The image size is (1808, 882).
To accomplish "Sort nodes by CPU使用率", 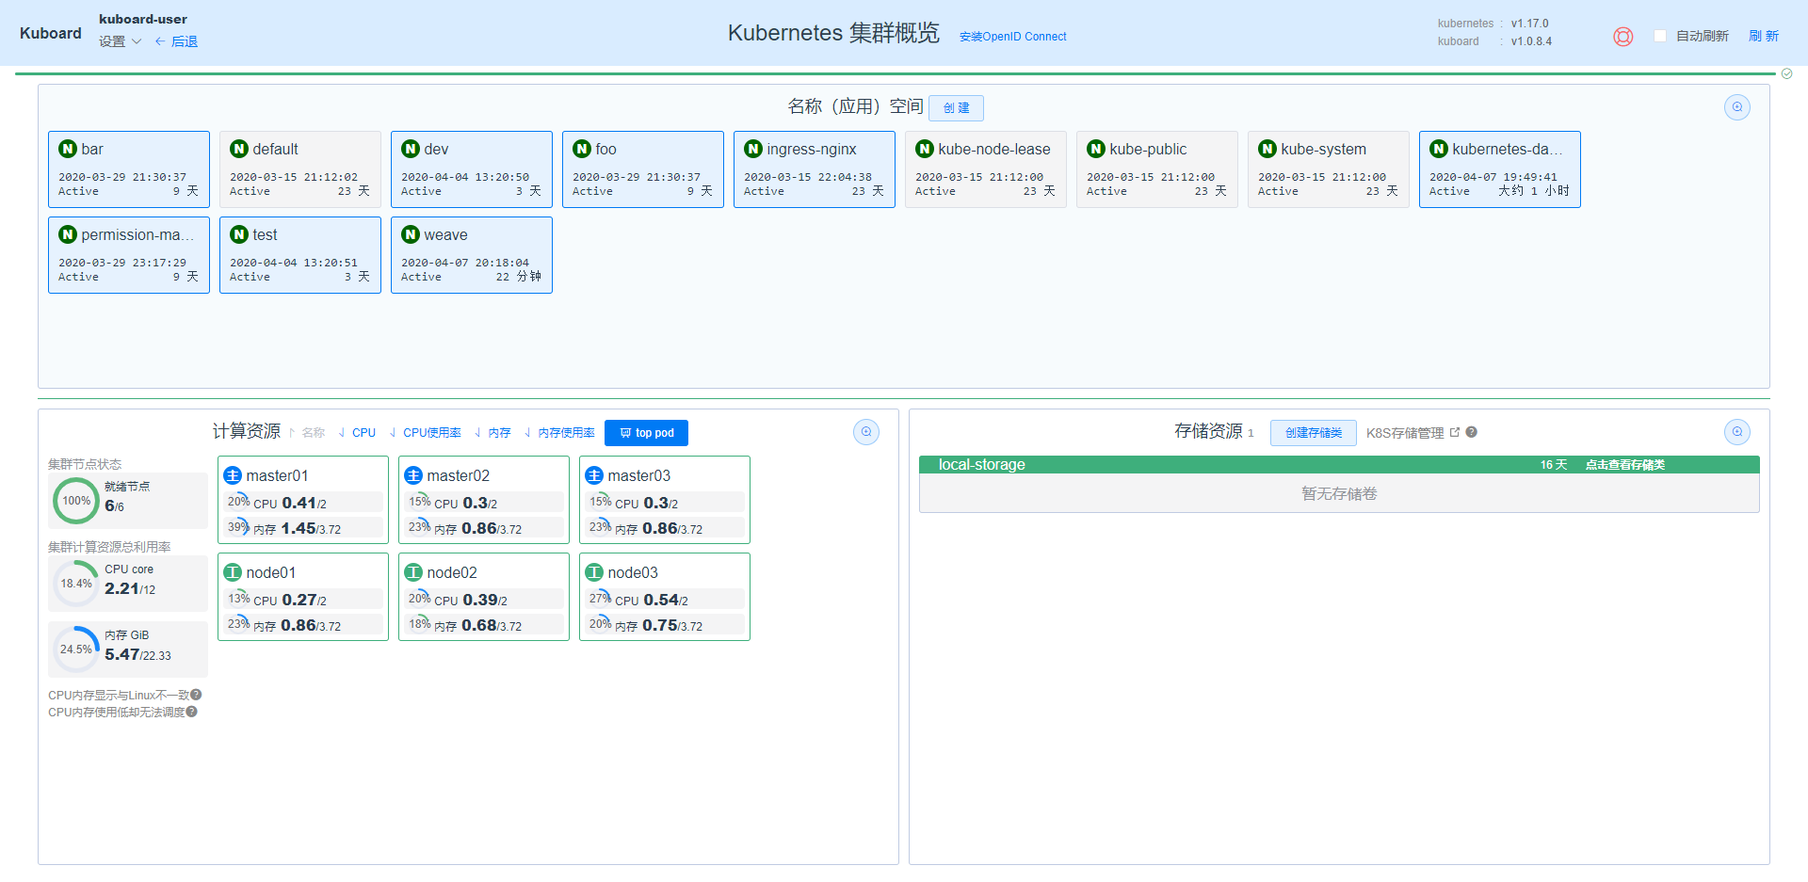I will (425, 433).
